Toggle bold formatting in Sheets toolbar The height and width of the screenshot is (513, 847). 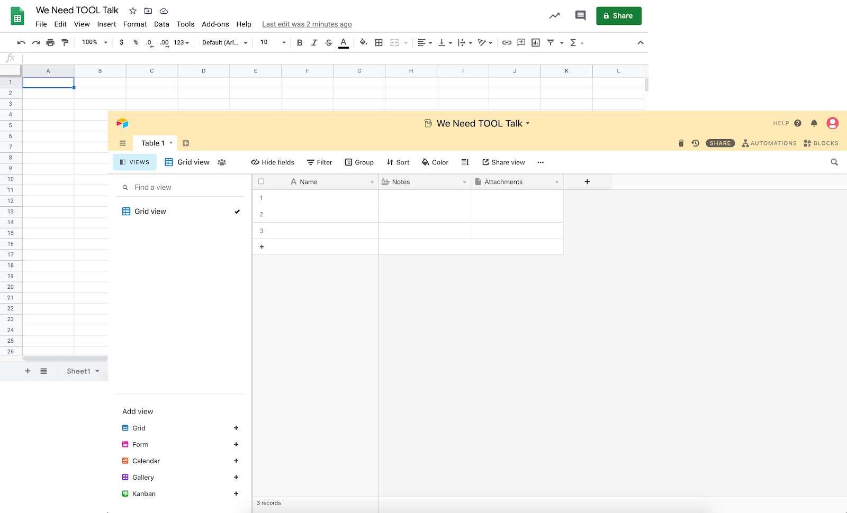tap(300, 42)
